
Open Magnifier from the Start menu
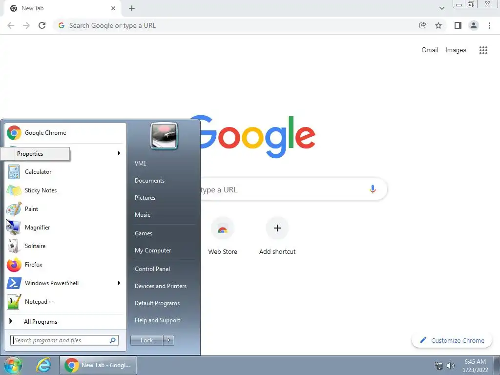pyautogui.click(x=65, y=228)
